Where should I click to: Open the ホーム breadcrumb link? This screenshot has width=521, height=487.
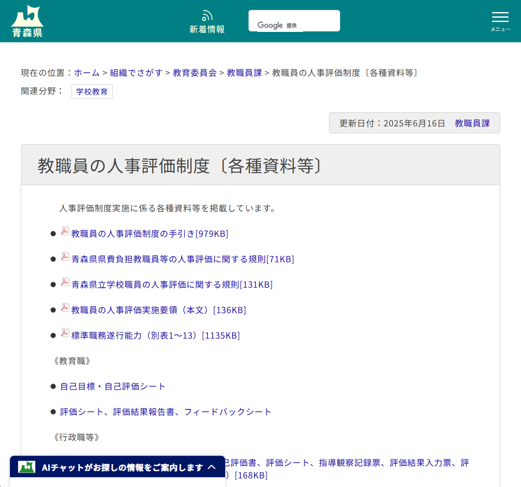[x=86, y=73]
